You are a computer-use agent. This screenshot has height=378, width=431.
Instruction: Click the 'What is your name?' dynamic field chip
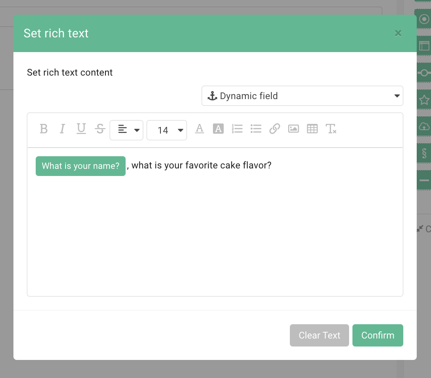point(80,165)
